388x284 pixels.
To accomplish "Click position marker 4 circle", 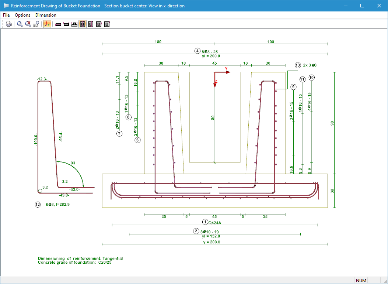I will click(198, 51).
